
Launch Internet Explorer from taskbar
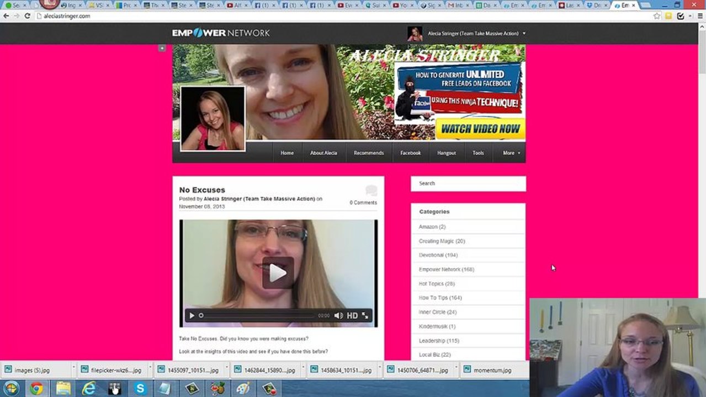[x=88, y=389]
